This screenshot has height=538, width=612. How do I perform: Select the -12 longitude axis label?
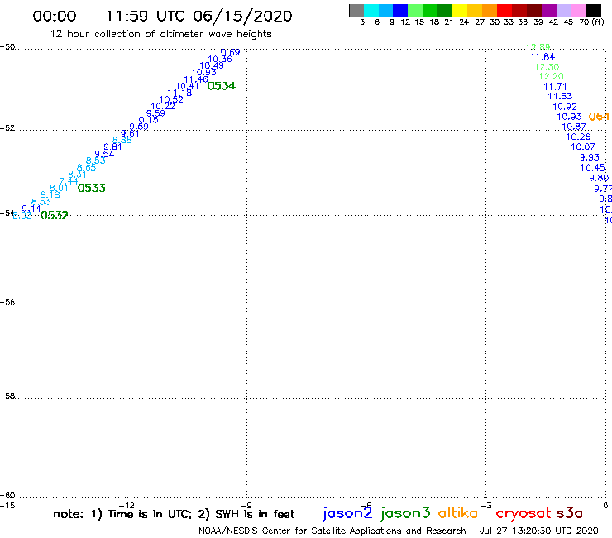pyautogui.click(x=127, y=506)
